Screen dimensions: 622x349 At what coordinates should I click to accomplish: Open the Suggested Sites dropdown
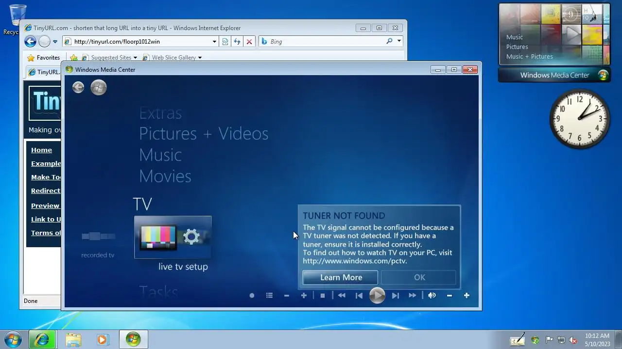coord(110,58)
